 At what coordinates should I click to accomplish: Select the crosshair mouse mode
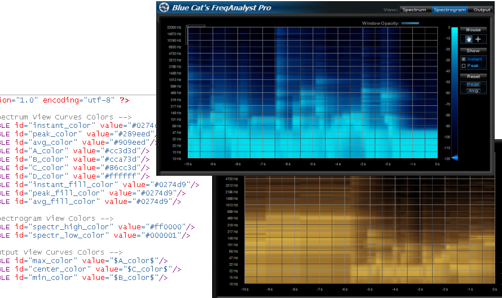(478, 39)
